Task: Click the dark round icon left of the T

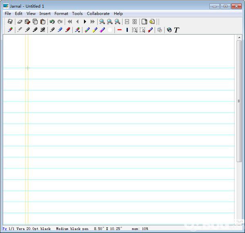Action: [169, 30]
